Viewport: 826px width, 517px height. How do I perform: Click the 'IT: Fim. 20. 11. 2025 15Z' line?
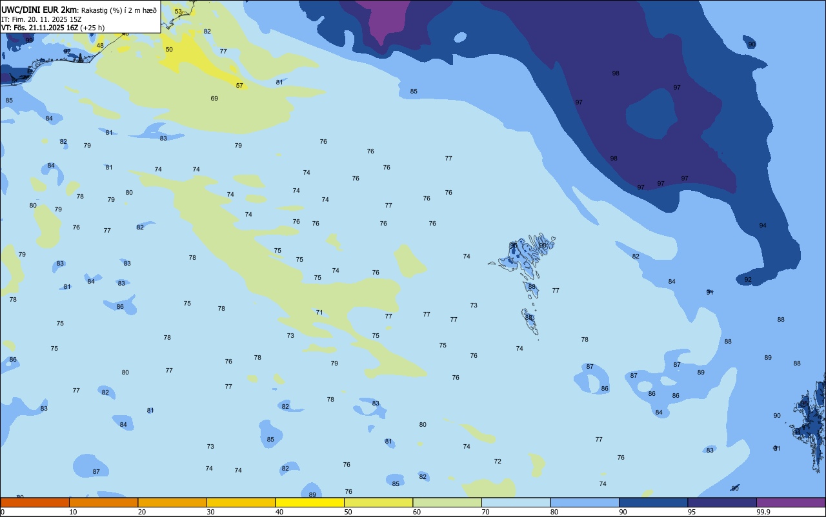[x=41, y=19]
